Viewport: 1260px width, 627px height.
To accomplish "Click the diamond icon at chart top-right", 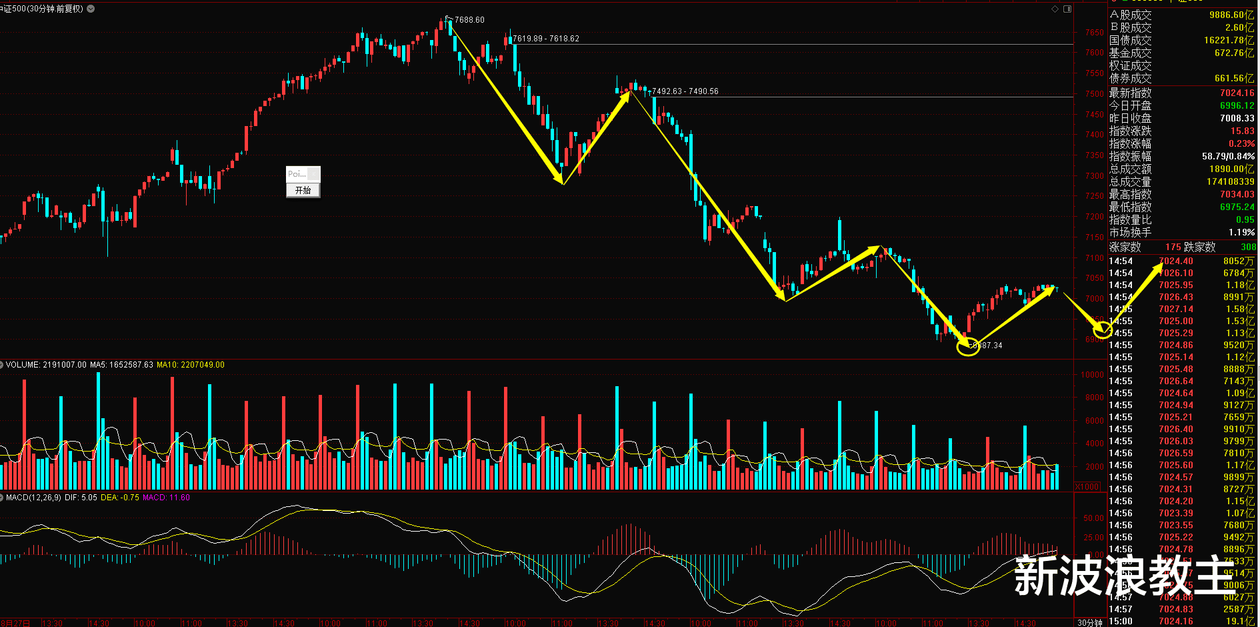I will coord(1055,9).
